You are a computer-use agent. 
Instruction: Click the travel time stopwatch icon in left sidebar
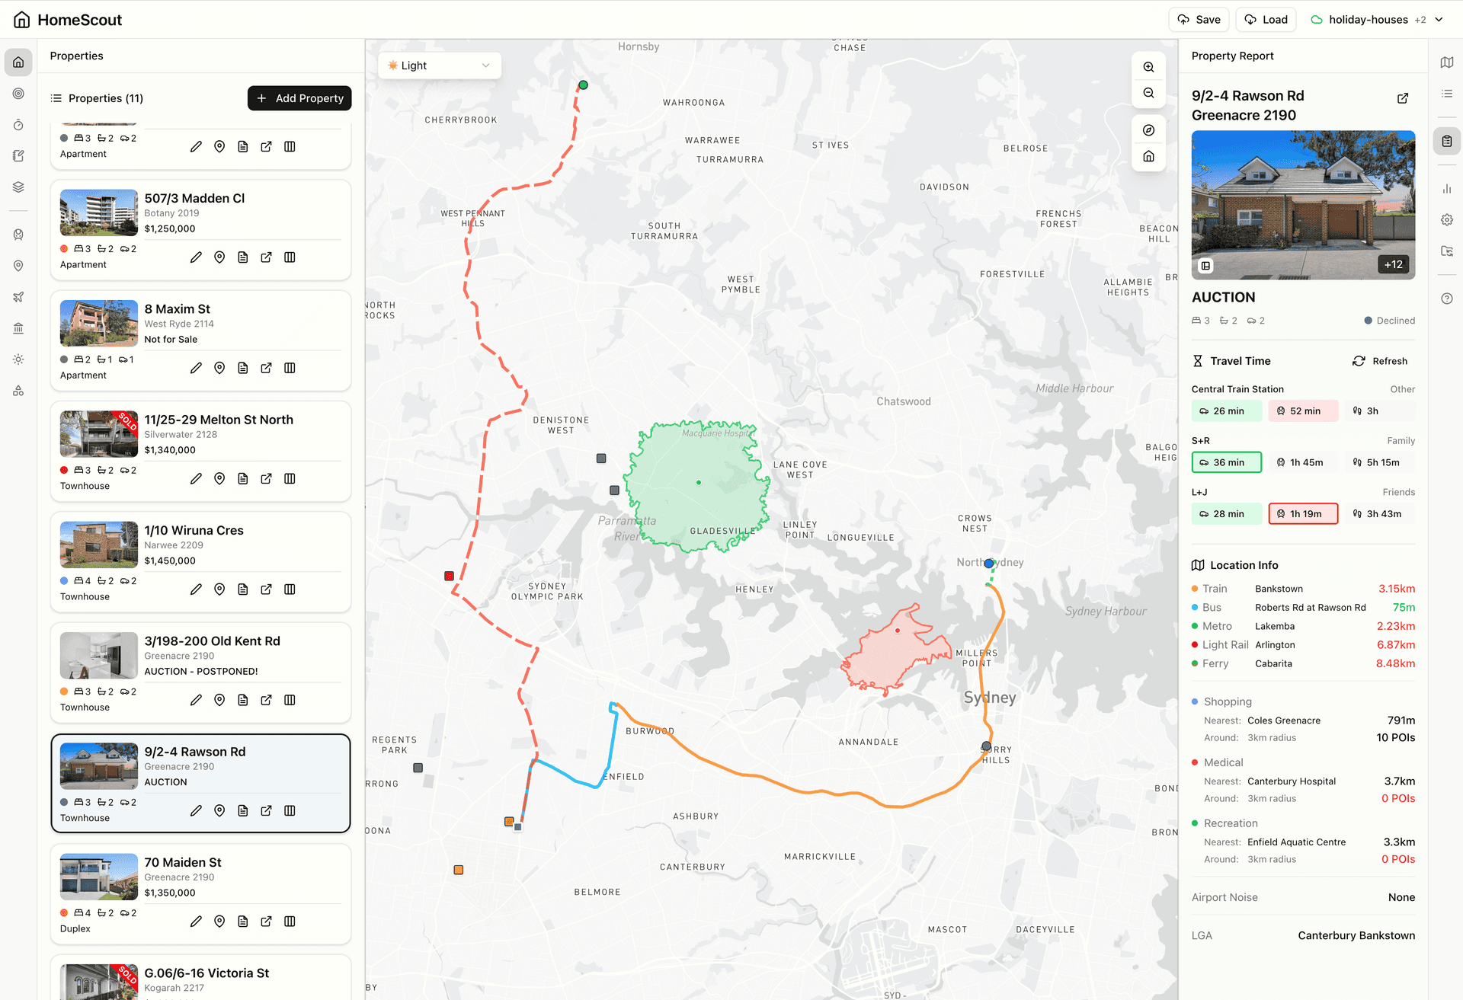pyautogui.click(x=18, y=125)
